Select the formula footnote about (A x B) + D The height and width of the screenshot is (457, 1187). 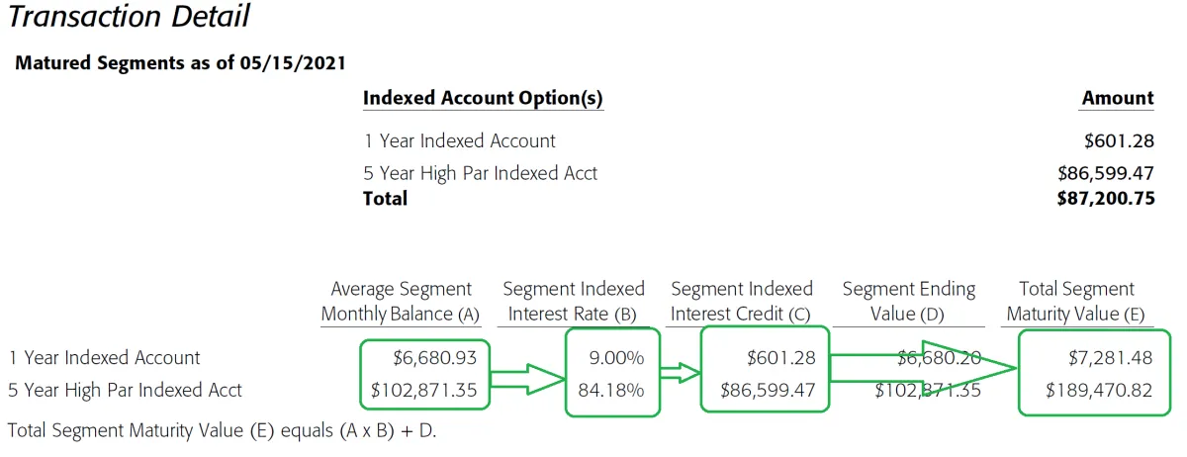click(222, 431)
